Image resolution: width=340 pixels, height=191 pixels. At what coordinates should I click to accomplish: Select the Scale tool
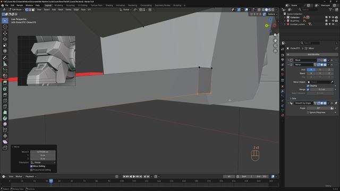pyautogui.click(x=5, y=45)
